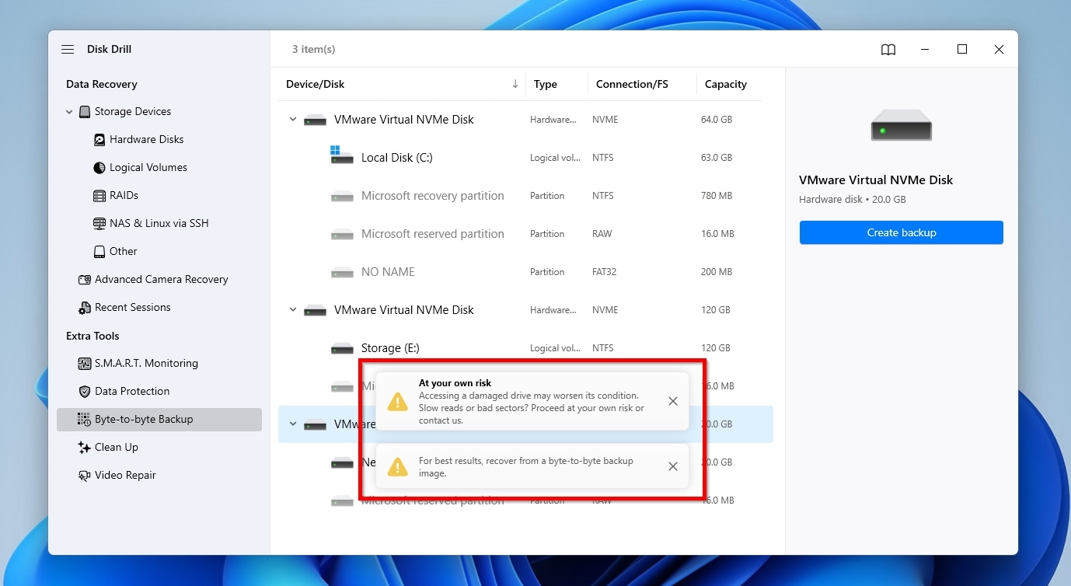Click the Video Repair icon
This screenshot has height=586, width=1071.
(85, 476)
